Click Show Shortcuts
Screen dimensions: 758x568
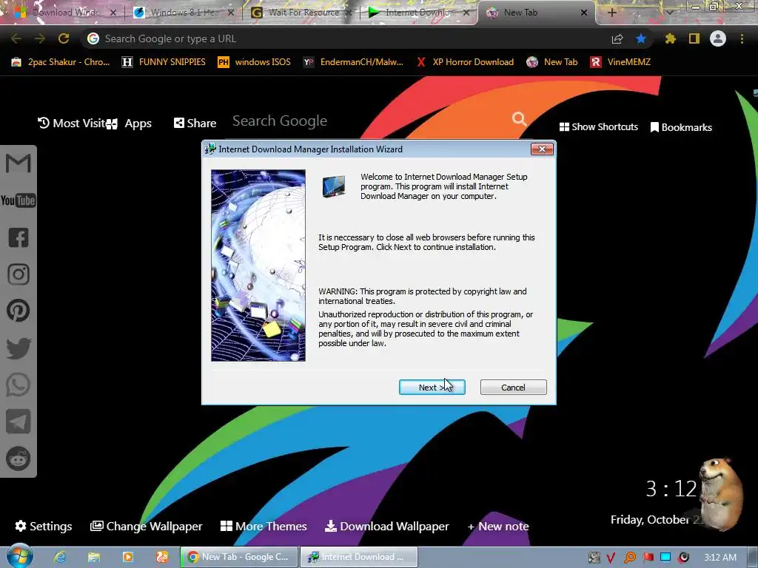tap(598, 126)
